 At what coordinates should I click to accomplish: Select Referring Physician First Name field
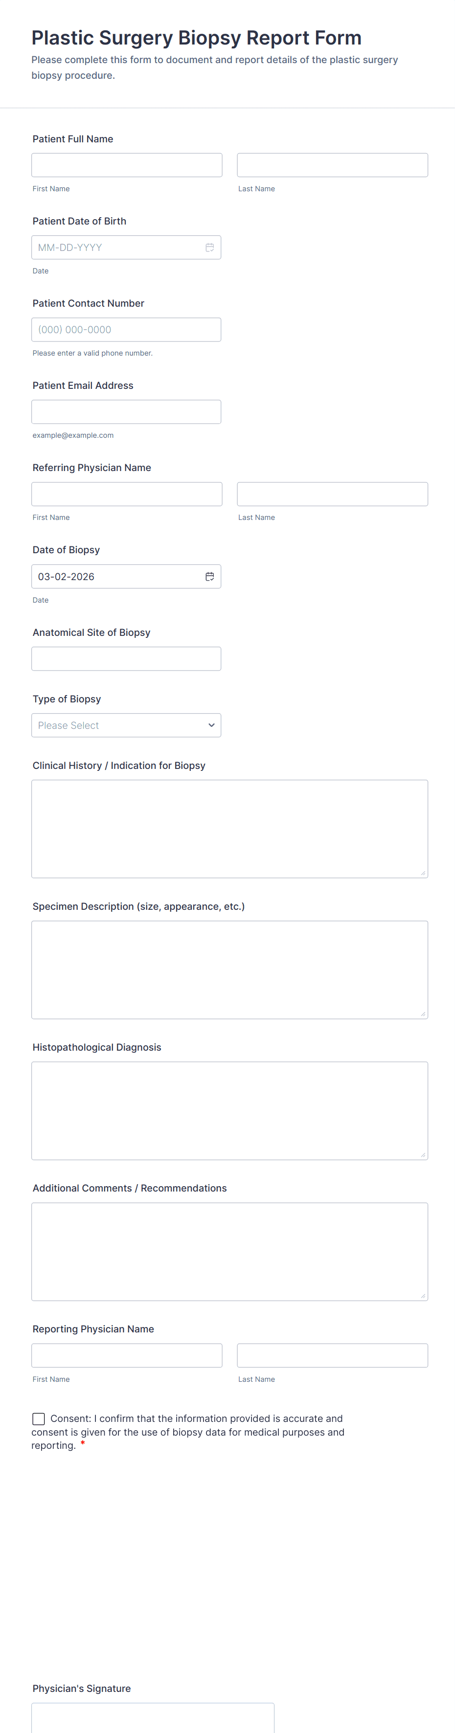[127, 494]
